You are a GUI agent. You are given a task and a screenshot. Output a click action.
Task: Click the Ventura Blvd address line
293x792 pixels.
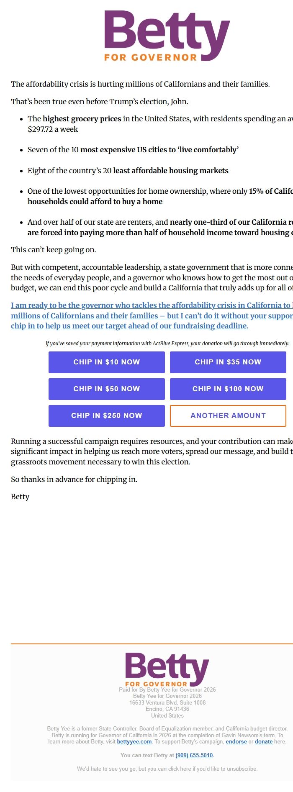tap(167, 702)
